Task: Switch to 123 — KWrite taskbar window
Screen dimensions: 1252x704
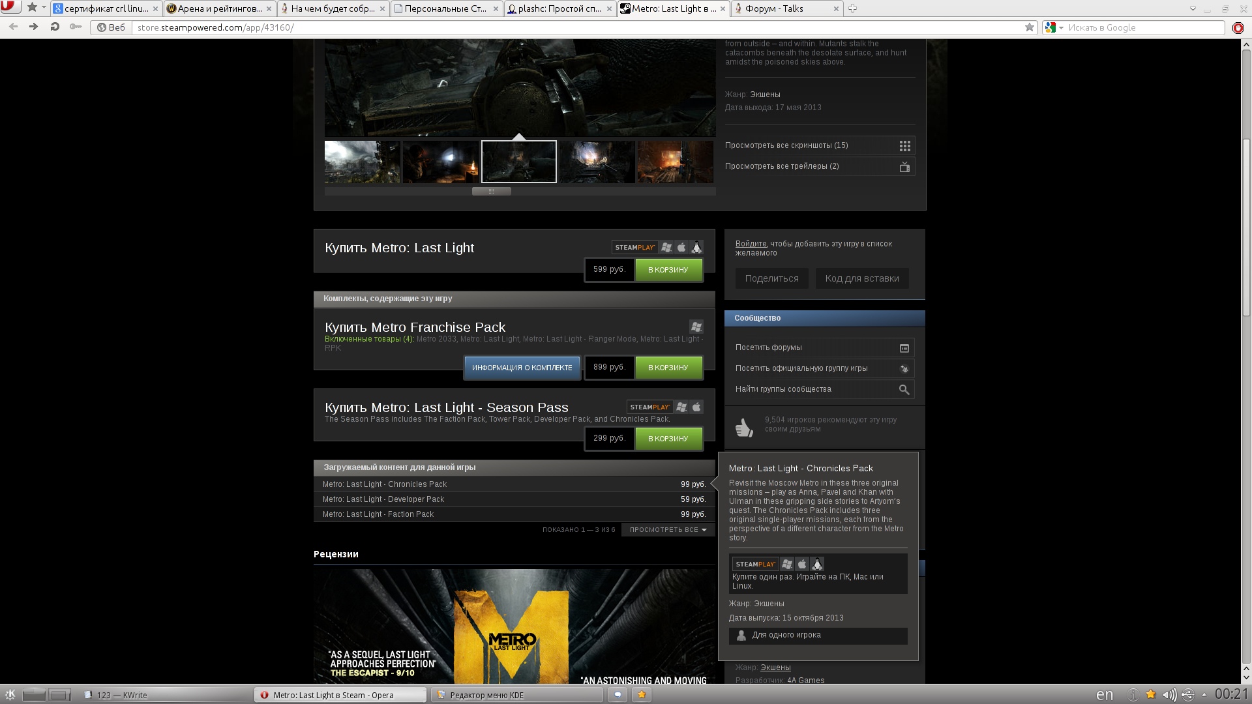Action: click(x=166, y=695)
